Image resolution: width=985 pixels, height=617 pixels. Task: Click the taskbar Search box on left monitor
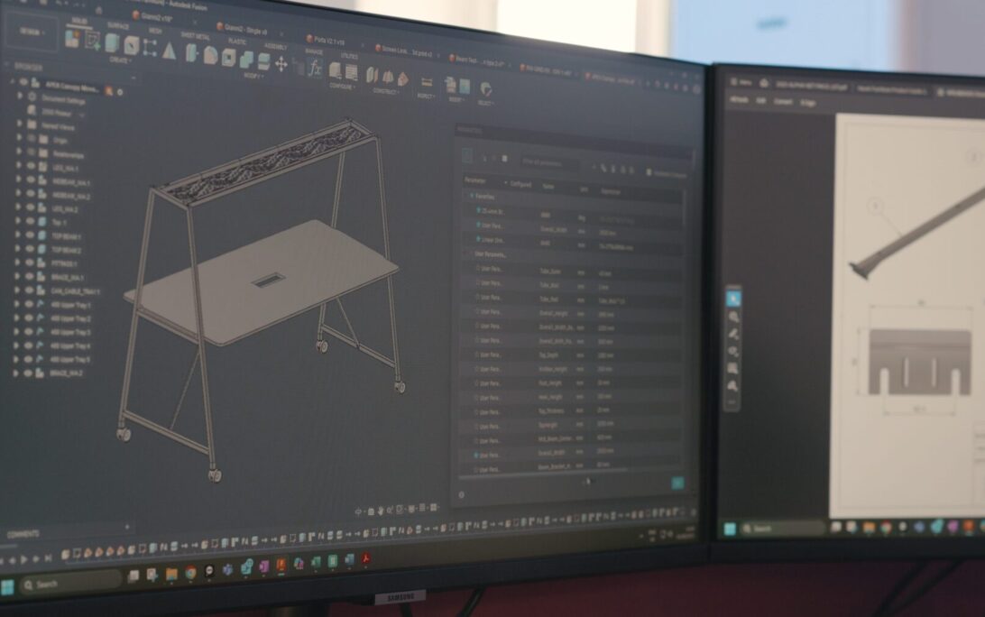click(x=70, y=584)
